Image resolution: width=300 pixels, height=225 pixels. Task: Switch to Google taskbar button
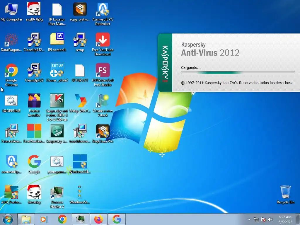117,219
